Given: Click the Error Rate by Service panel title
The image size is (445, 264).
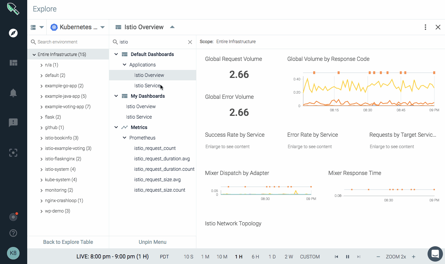Looking at the screenshot, I should (x=312, y=135).
